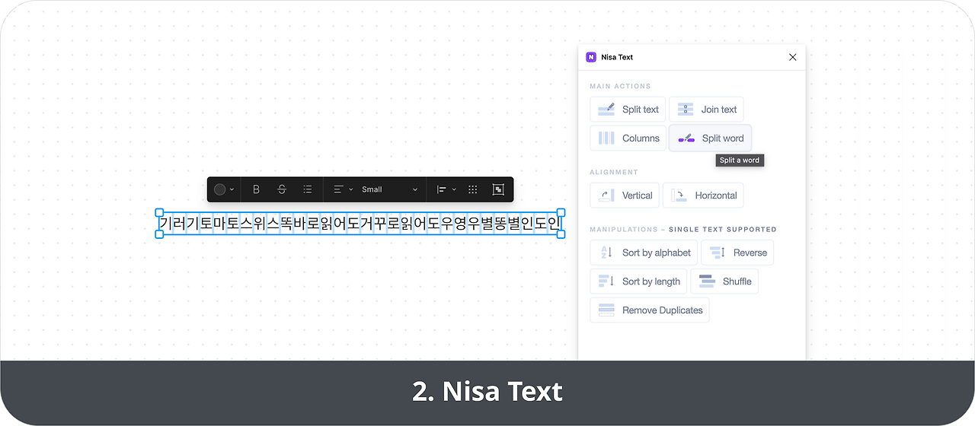Select the Korean text box on canvas

360,224
